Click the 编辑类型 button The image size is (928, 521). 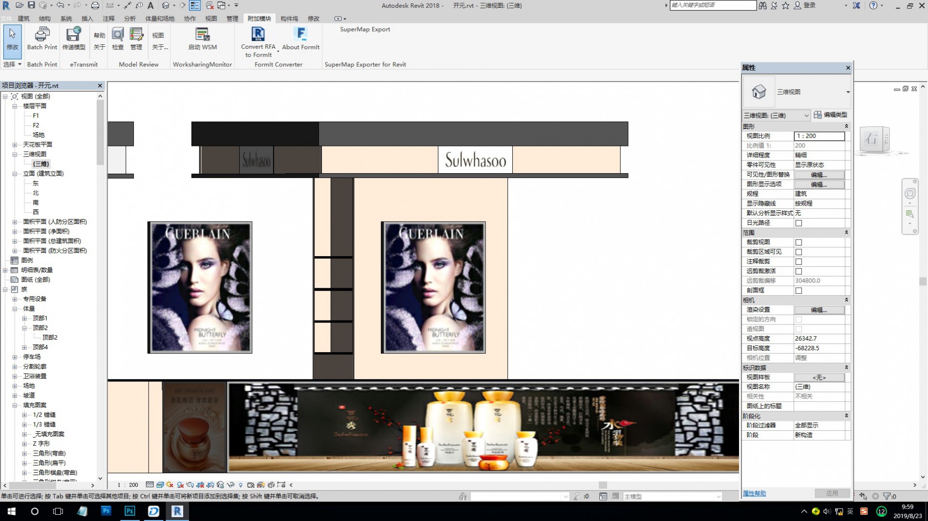click(830, 115)
